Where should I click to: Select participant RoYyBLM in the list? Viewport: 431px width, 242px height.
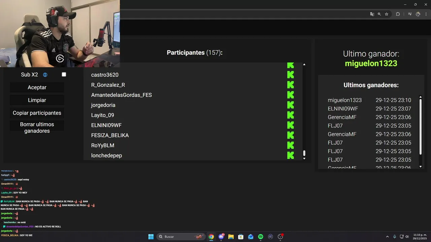pos(103,145)
